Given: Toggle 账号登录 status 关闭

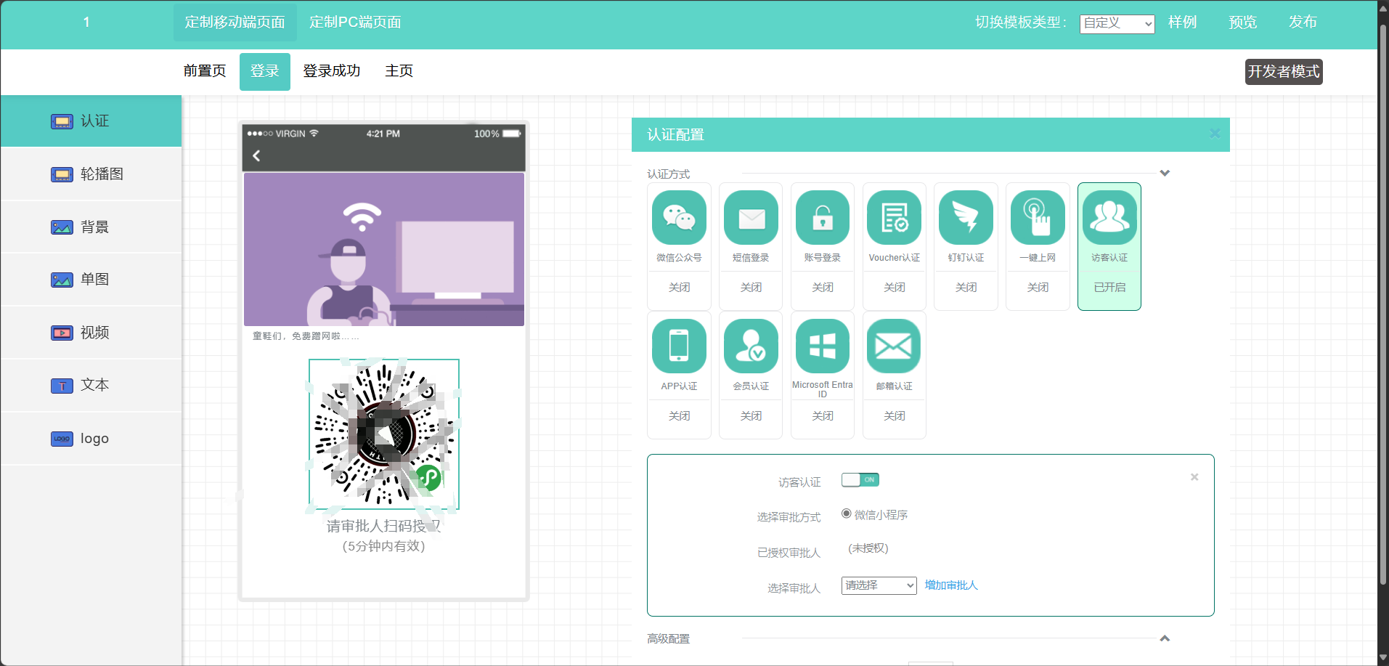Looking at the screenshot, I should 823,288.
